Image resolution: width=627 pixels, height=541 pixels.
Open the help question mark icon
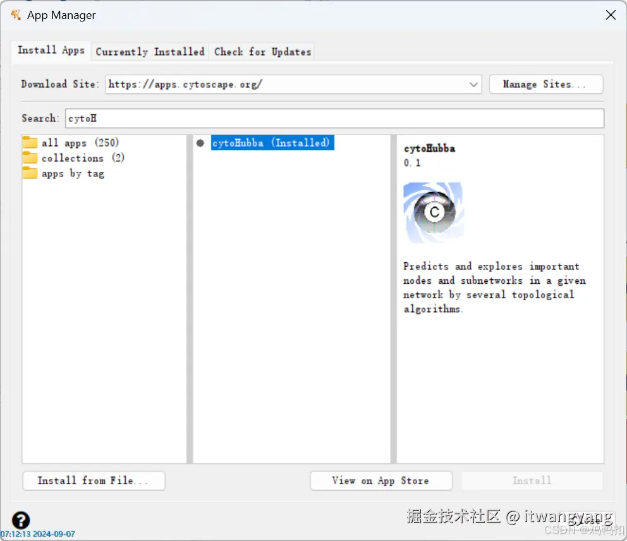[x=21, y=520]
